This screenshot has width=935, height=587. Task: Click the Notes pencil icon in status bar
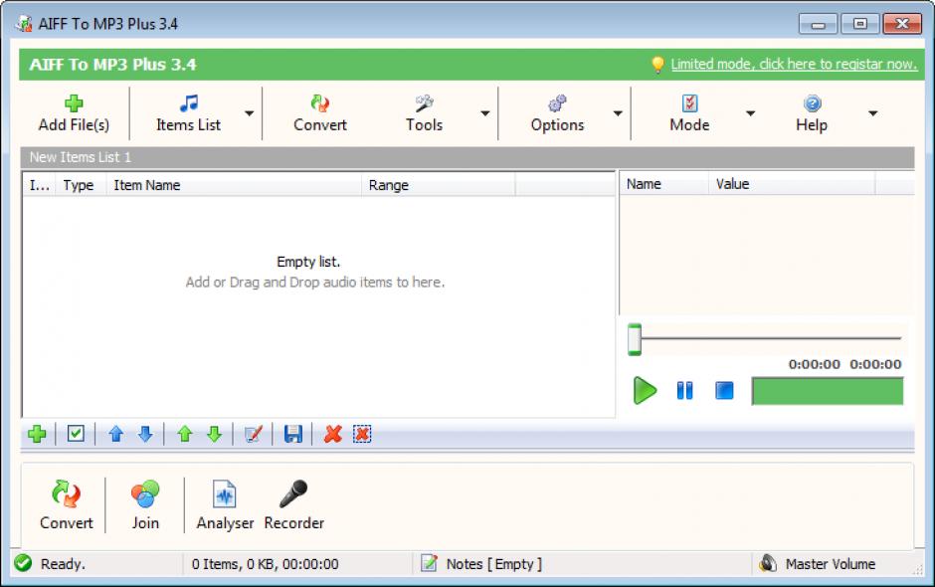[430, 562]
